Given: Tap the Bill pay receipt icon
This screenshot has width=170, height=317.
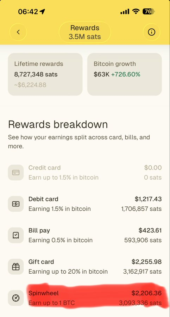Looking at the screenshot, I should pos(16,235).
